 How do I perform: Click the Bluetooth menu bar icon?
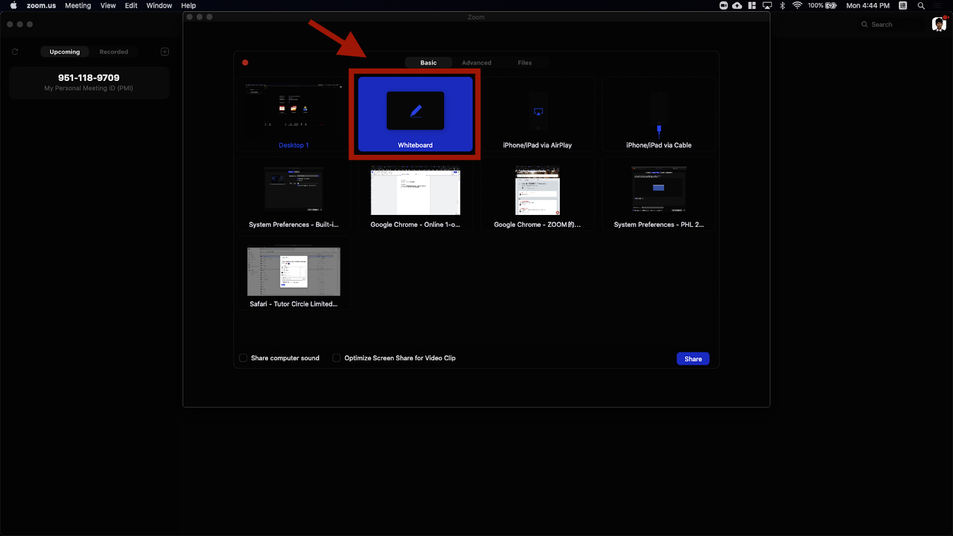coord(783,5)
